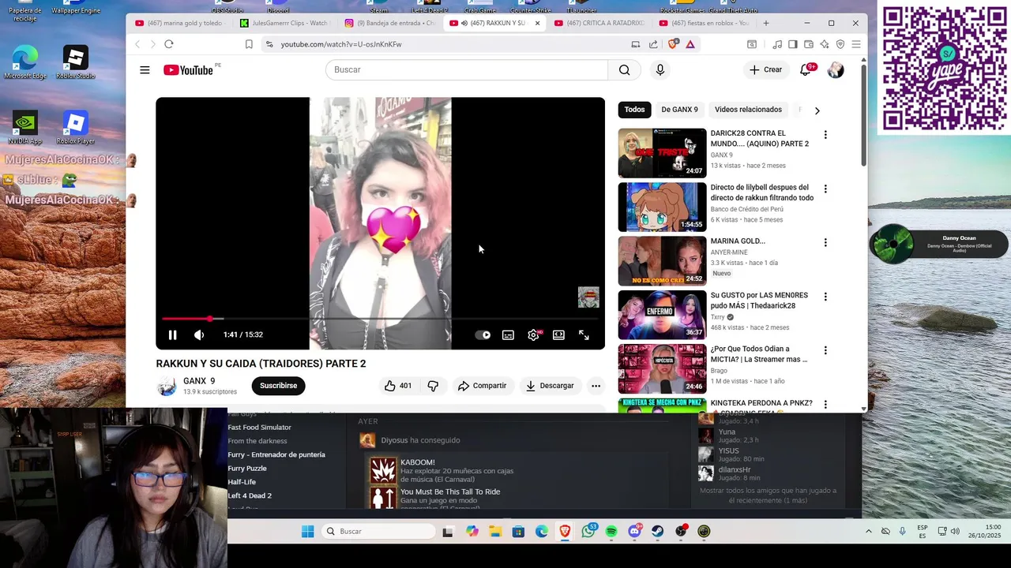Seek on the red video progress bar

tap(380, 319)
